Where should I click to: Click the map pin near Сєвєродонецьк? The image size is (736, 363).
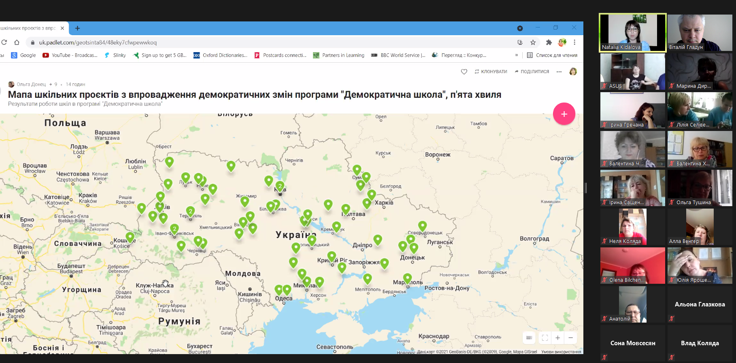point(422,226)
